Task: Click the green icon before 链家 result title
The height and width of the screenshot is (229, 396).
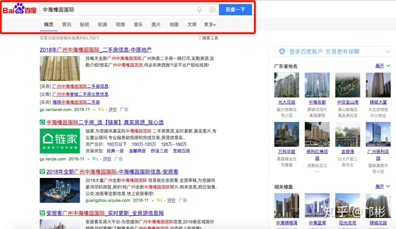Action: coord(42,122)
